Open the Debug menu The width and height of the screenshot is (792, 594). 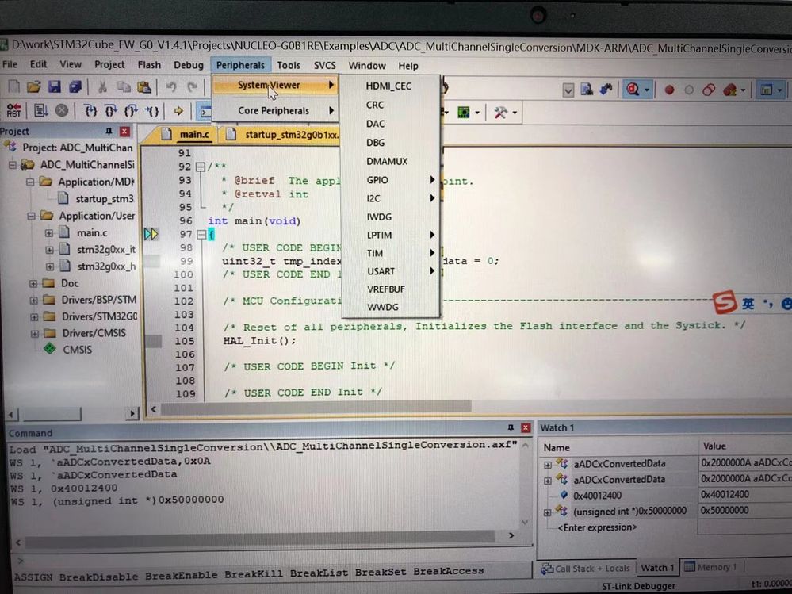point(189,65)
